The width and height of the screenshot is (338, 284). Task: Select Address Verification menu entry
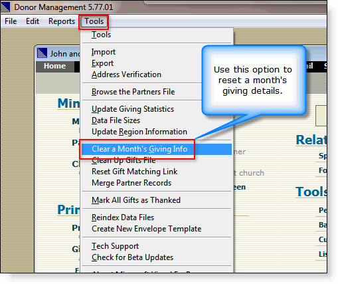coord(126,74)
